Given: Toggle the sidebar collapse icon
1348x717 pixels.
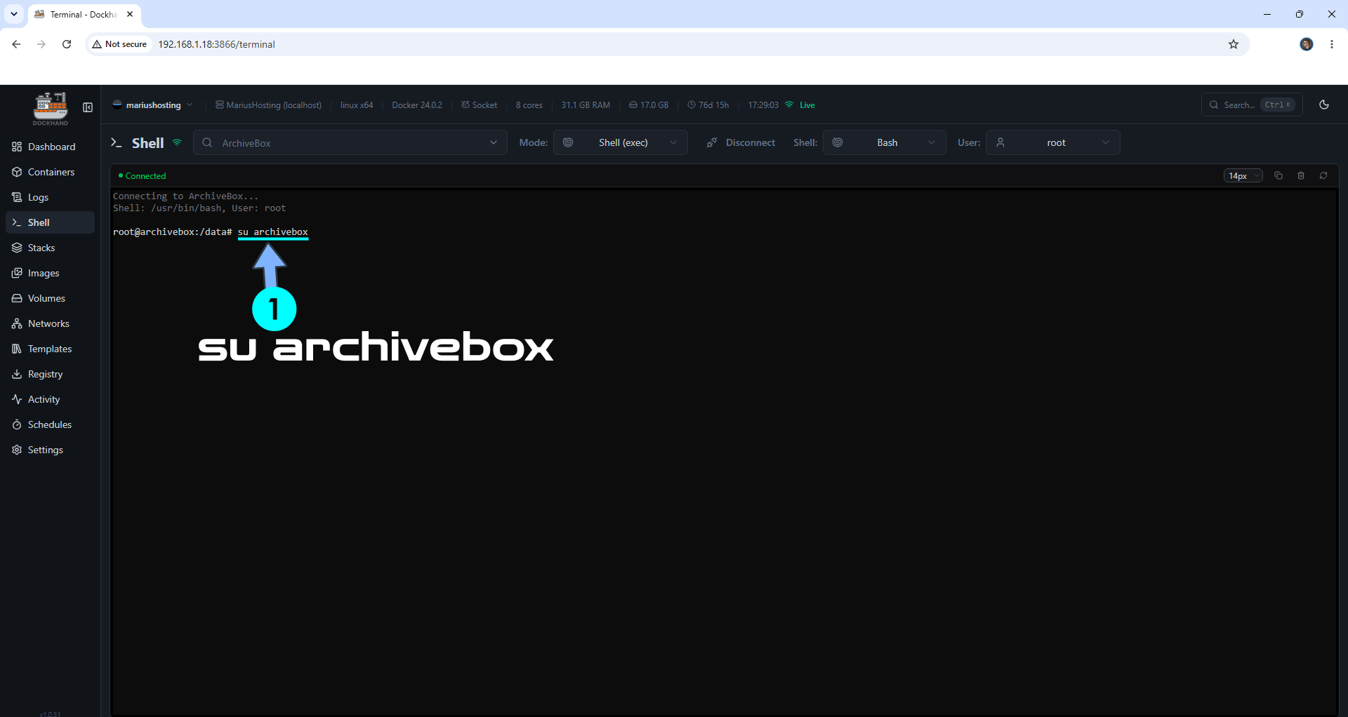Looking at the screenshot, I should point(88,107).
